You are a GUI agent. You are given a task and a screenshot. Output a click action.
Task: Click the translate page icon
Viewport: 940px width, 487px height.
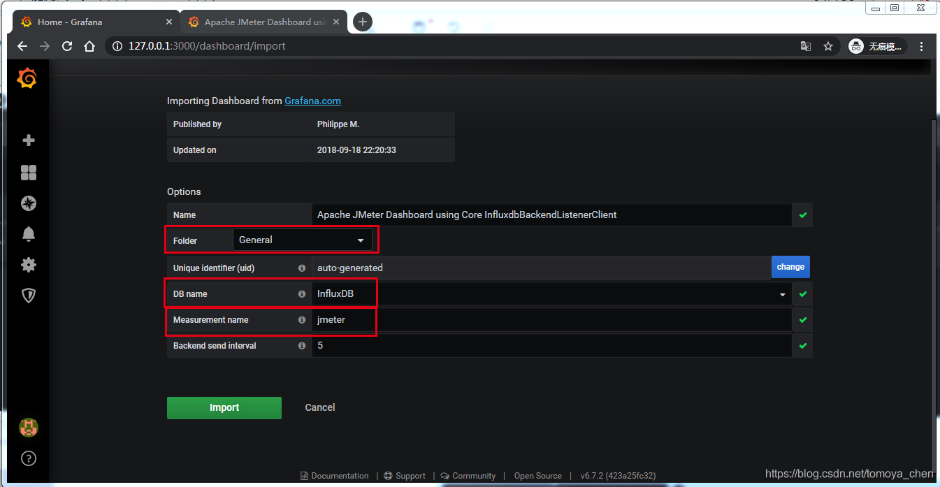[x=806, y=46]
